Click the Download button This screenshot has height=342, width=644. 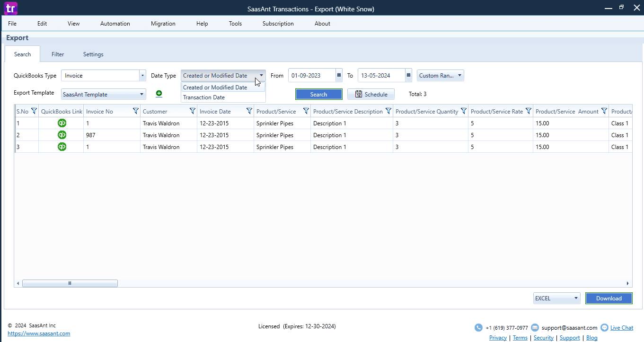(609, 298)
